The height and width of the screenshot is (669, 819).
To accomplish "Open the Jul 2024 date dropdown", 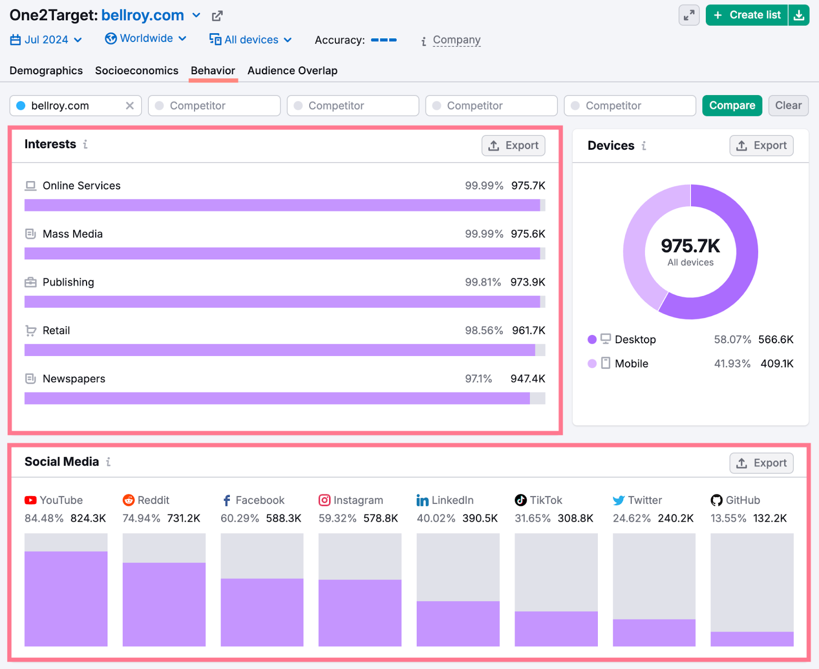I will point(46,40).
